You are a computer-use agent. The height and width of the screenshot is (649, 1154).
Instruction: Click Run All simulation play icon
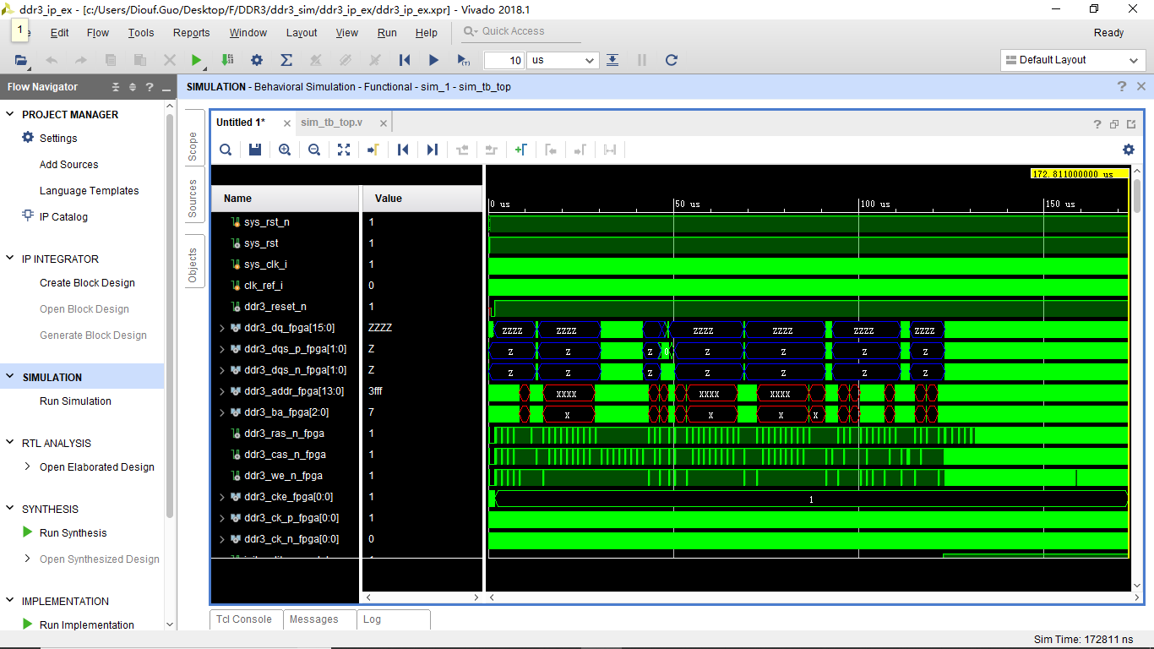433,60
